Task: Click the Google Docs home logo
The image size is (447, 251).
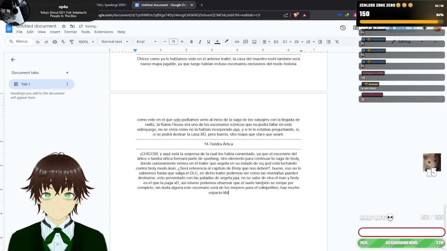Action: point(9,29)
